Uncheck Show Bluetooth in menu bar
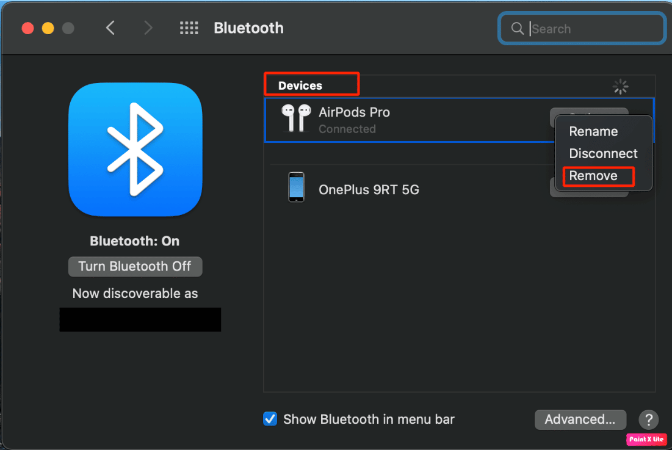 pyautogui.click(x=270, y=419)
